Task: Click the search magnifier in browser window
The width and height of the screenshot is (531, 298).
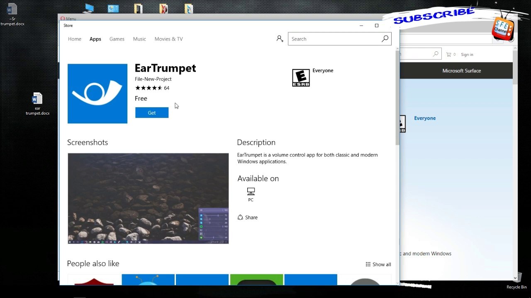Action: point(436,54)
